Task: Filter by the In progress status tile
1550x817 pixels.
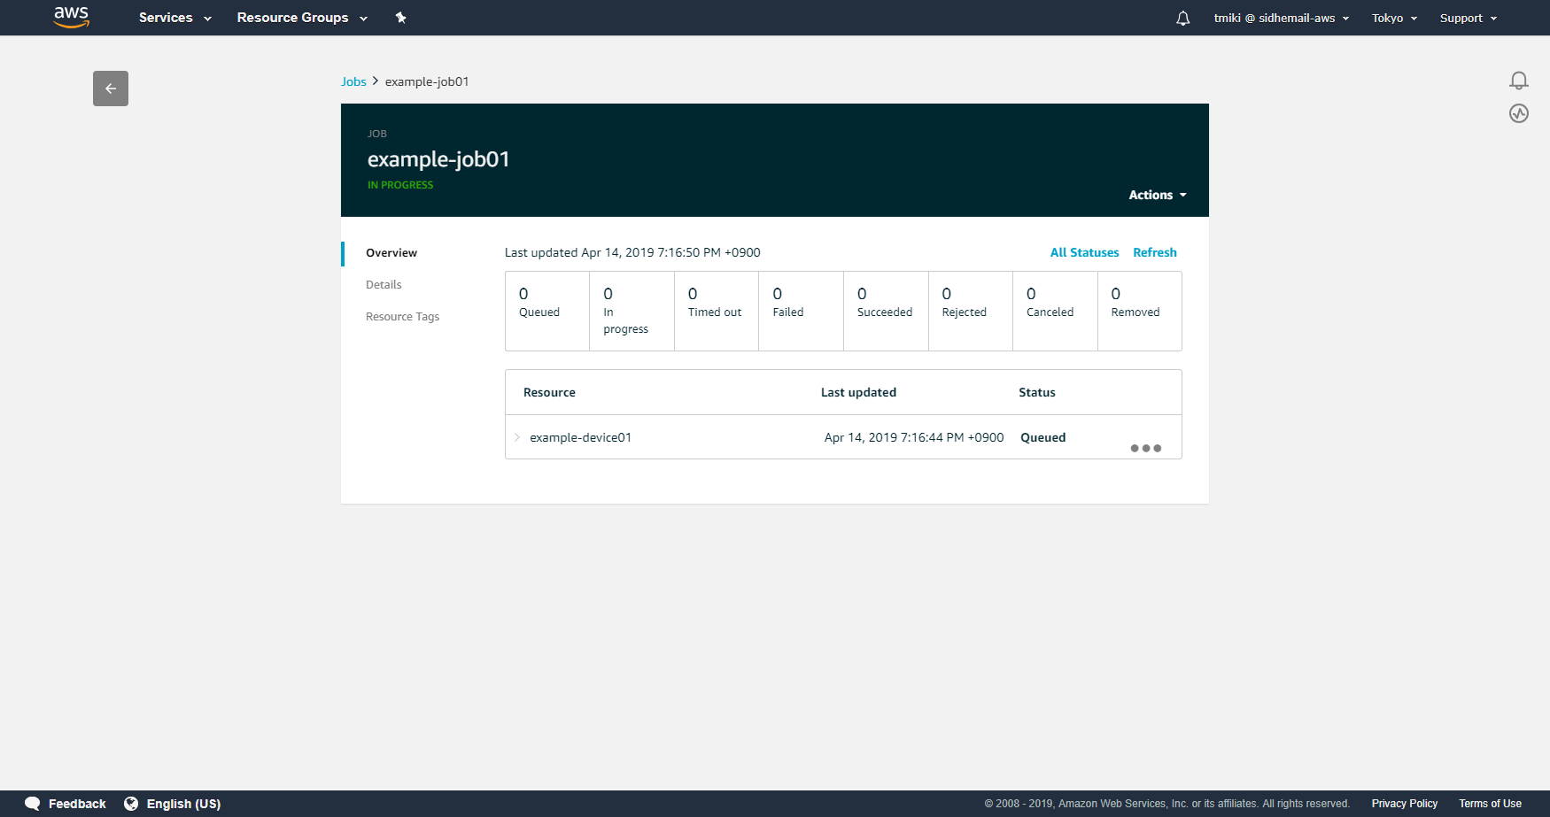Action: click(x=632, y=312)
